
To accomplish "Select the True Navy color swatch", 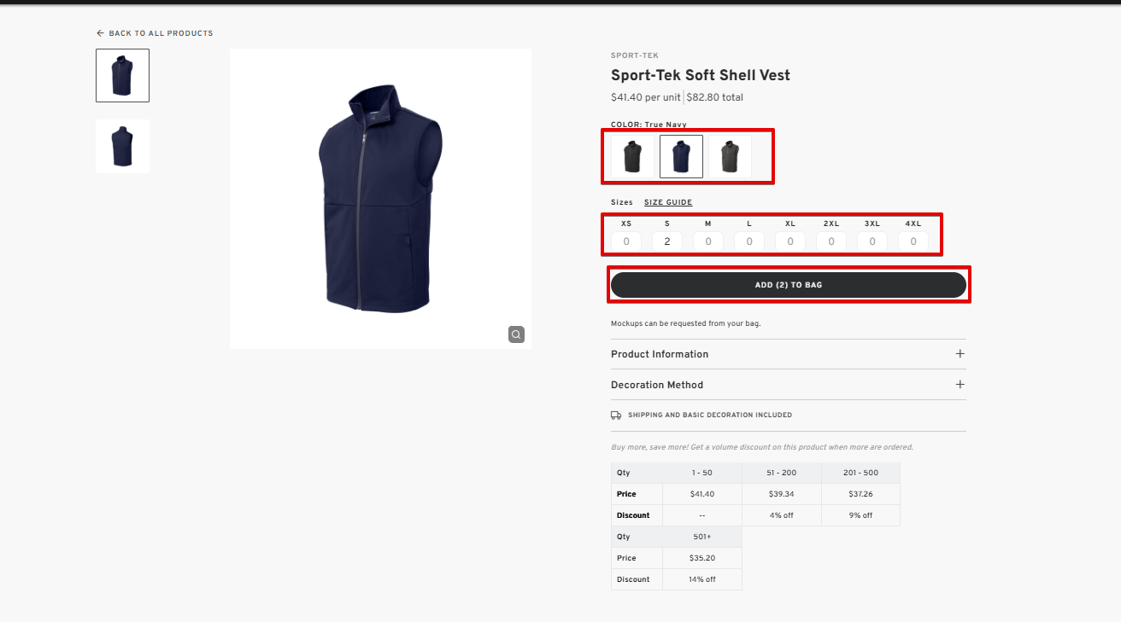I will coord(681,156).
